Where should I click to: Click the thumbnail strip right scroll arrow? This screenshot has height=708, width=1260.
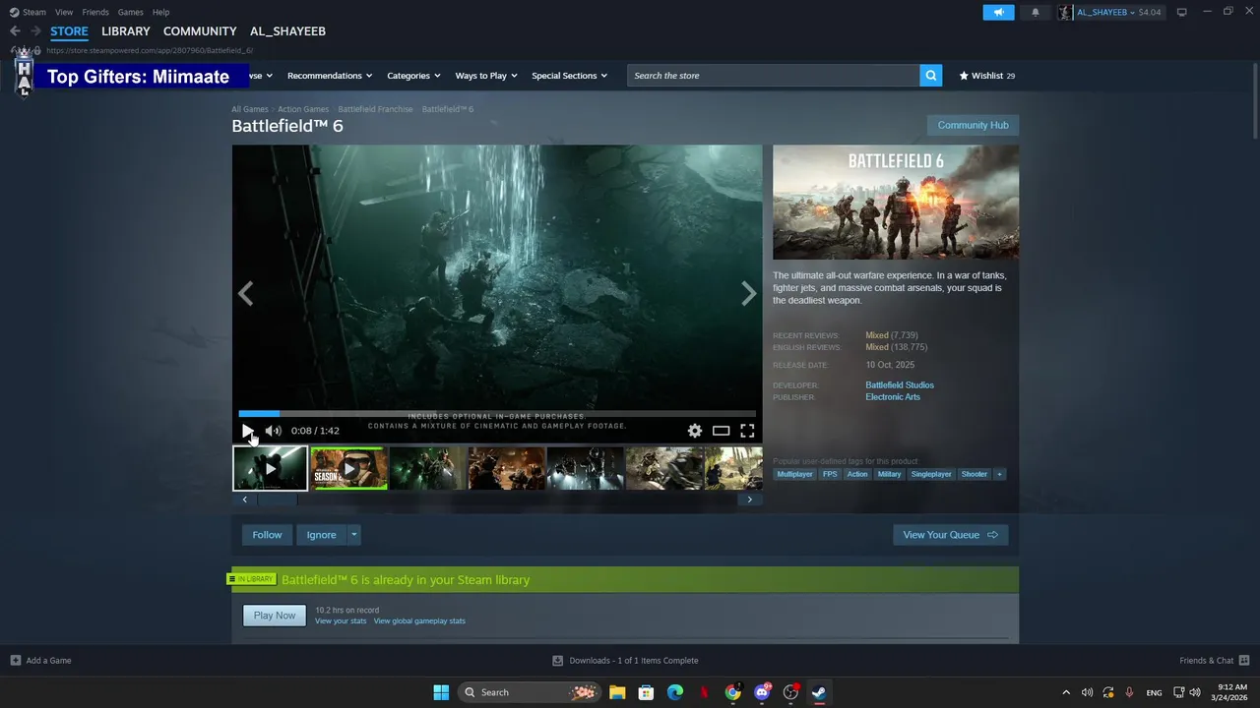749,500
